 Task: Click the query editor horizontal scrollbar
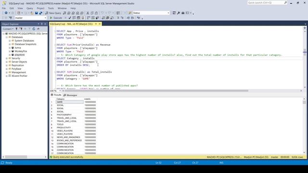coord(156,91)
